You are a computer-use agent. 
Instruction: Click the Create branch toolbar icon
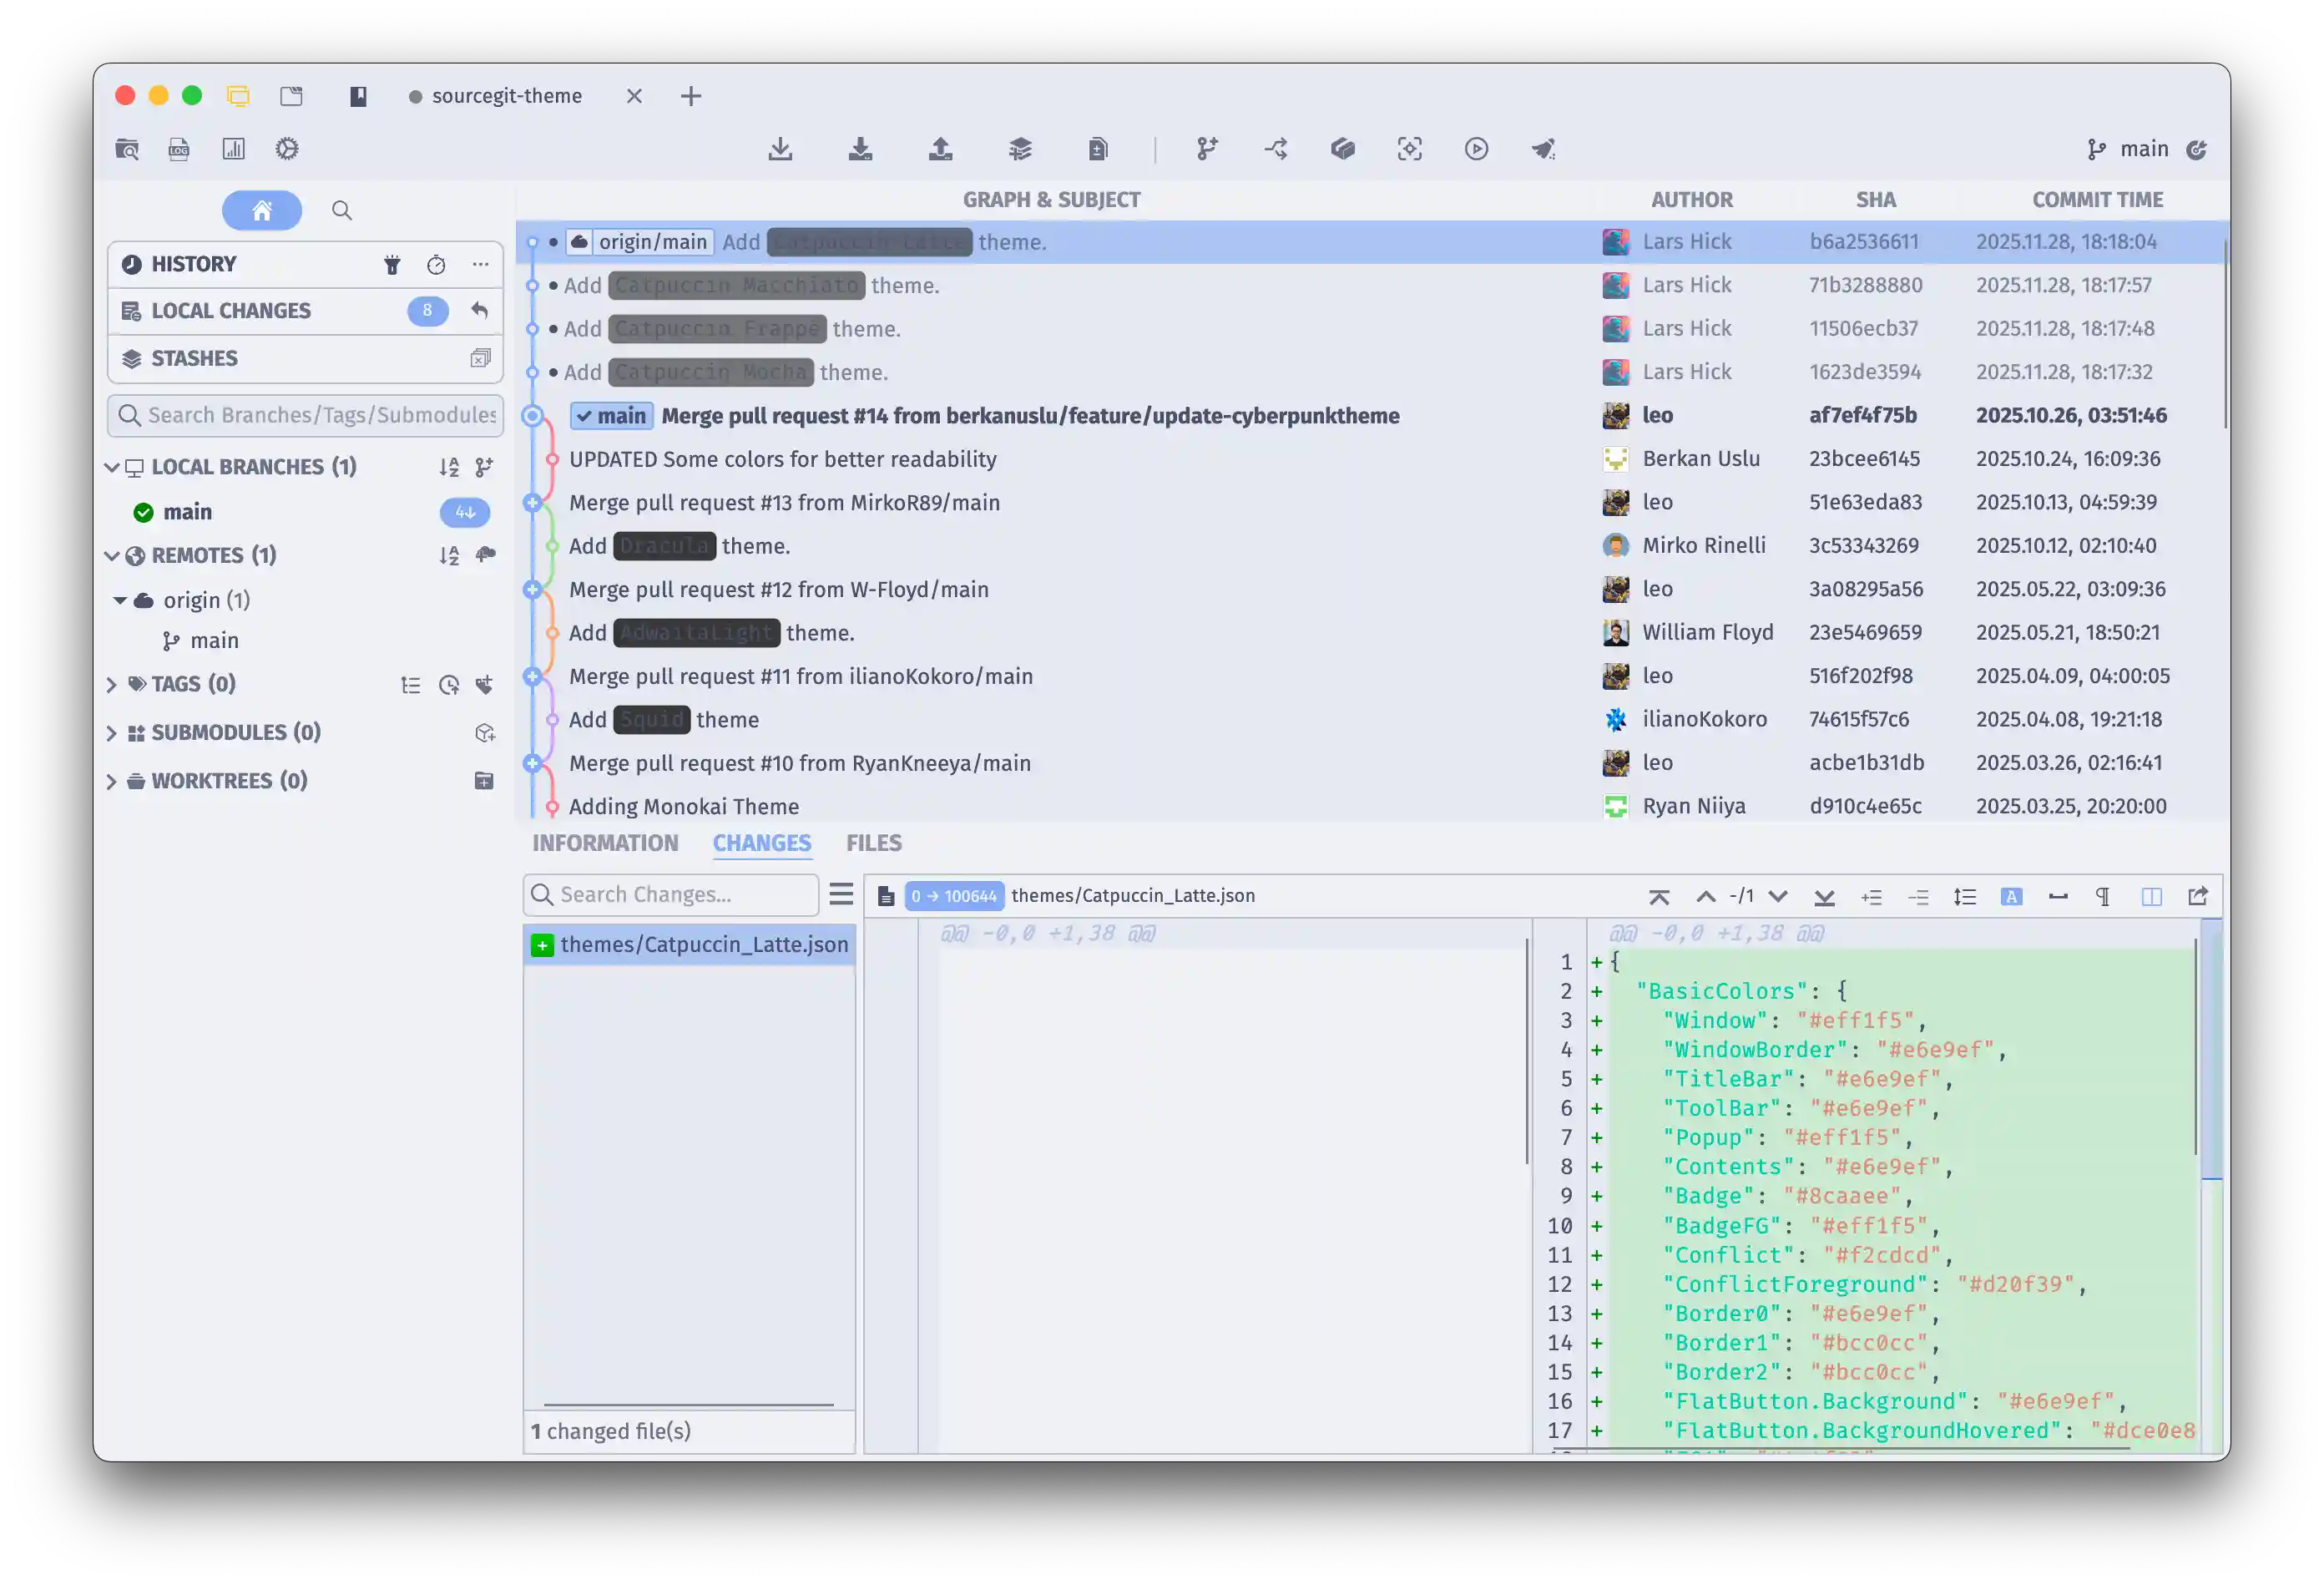point(1207,149)
